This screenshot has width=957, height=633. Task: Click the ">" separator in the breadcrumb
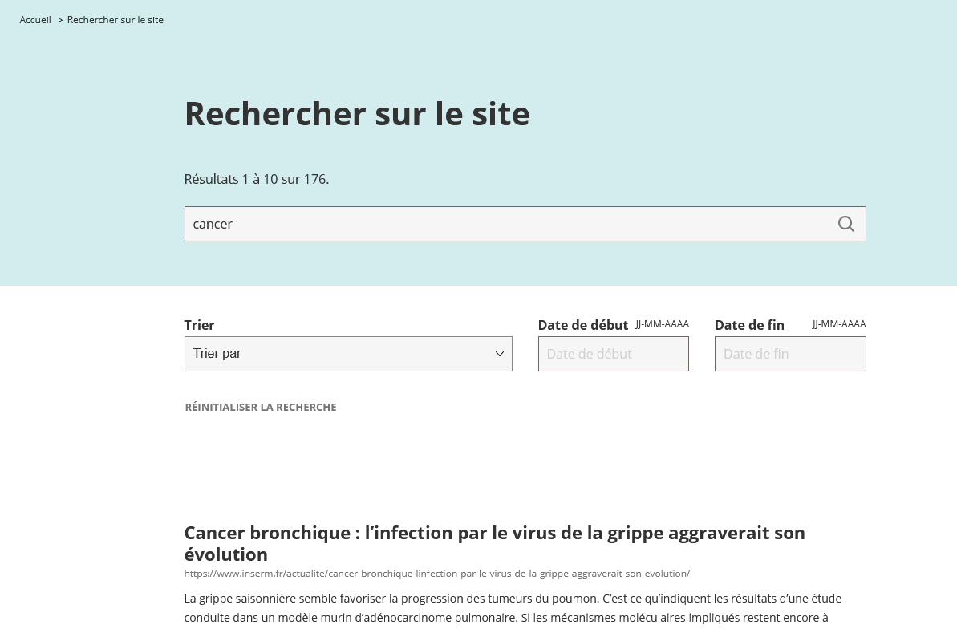60,20
